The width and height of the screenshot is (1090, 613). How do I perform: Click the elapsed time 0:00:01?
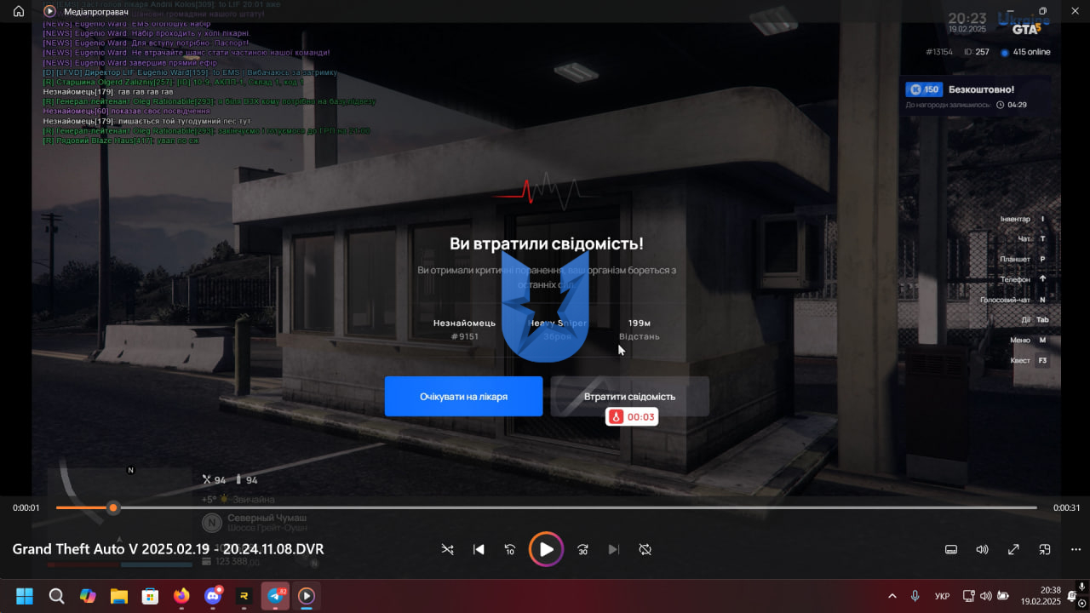26,507
